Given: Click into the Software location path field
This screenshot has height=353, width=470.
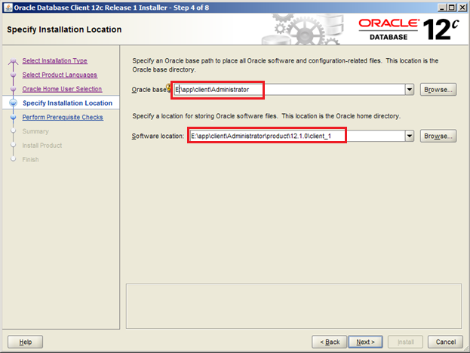Looking at the screenshot, I should click(297, 136).
